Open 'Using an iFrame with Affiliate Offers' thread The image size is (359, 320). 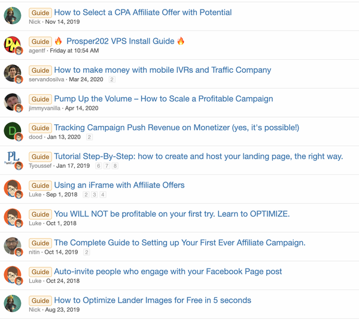click(x=119, y=185)
